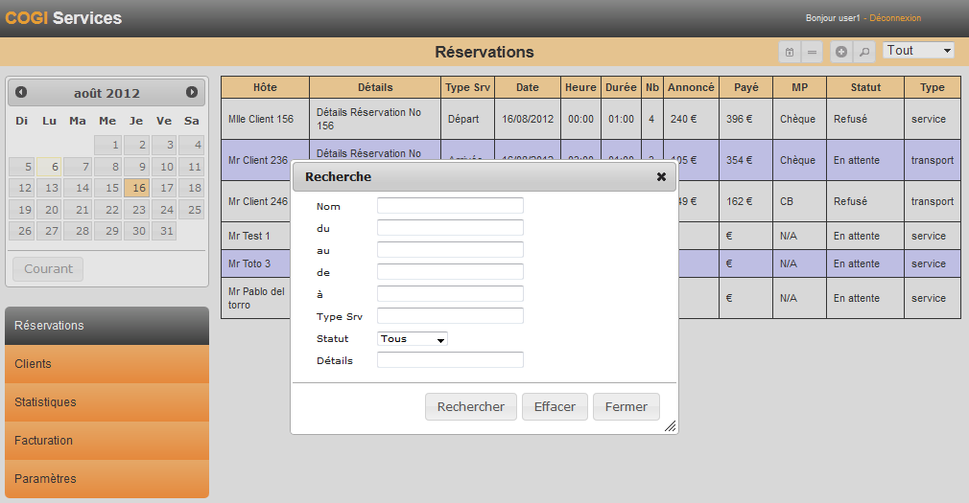Click the Type Srv search field
The height and width of the screenshot is (503, 969).
click(450, 316)
